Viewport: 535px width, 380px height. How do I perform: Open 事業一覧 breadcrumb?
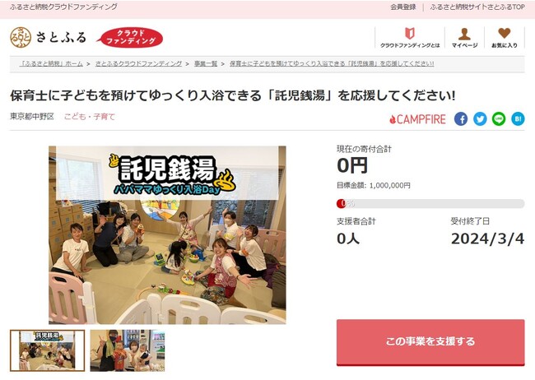click(206, 64)
